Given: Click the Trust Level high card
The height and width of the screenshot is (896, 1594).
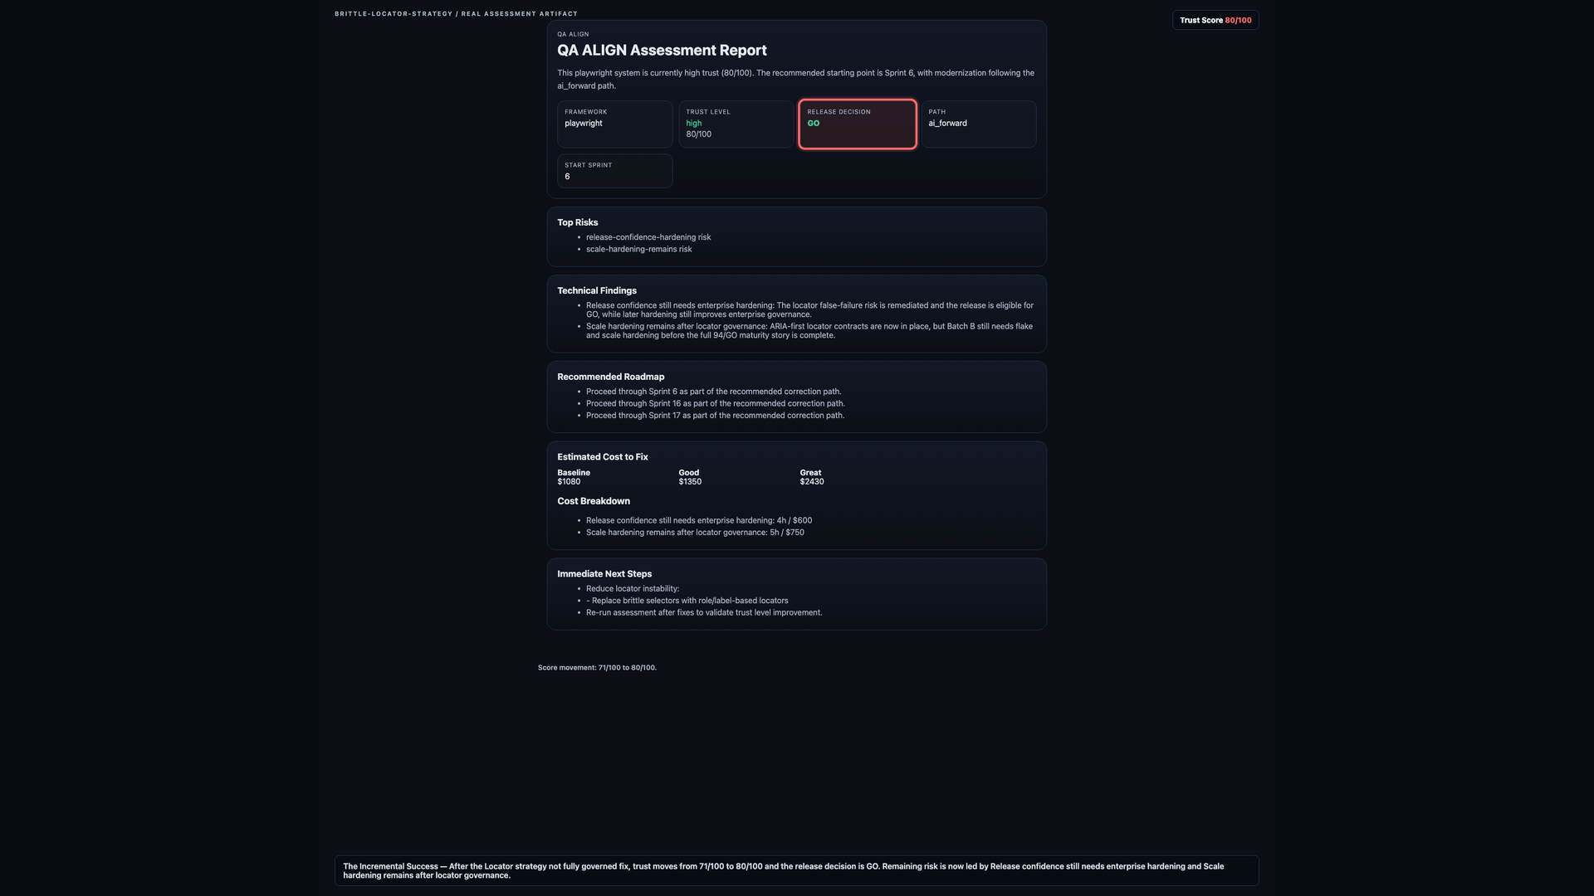Looking at the screenshot, I should click(736, 124).
